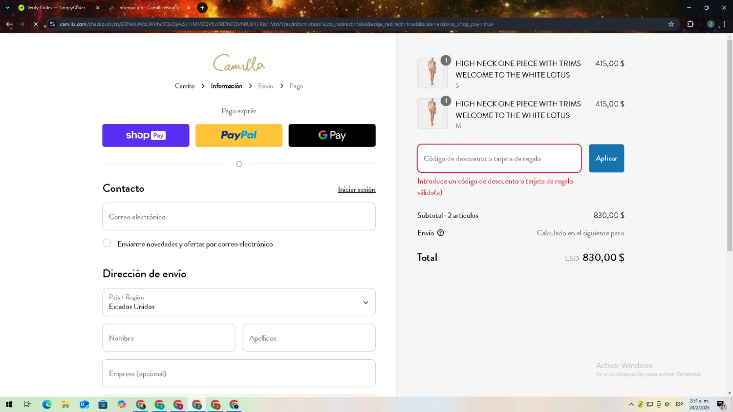The height and width of the screenshot is (412, 733).
Task: Click the browser back arrow
Action: click(x=9, y=24)
